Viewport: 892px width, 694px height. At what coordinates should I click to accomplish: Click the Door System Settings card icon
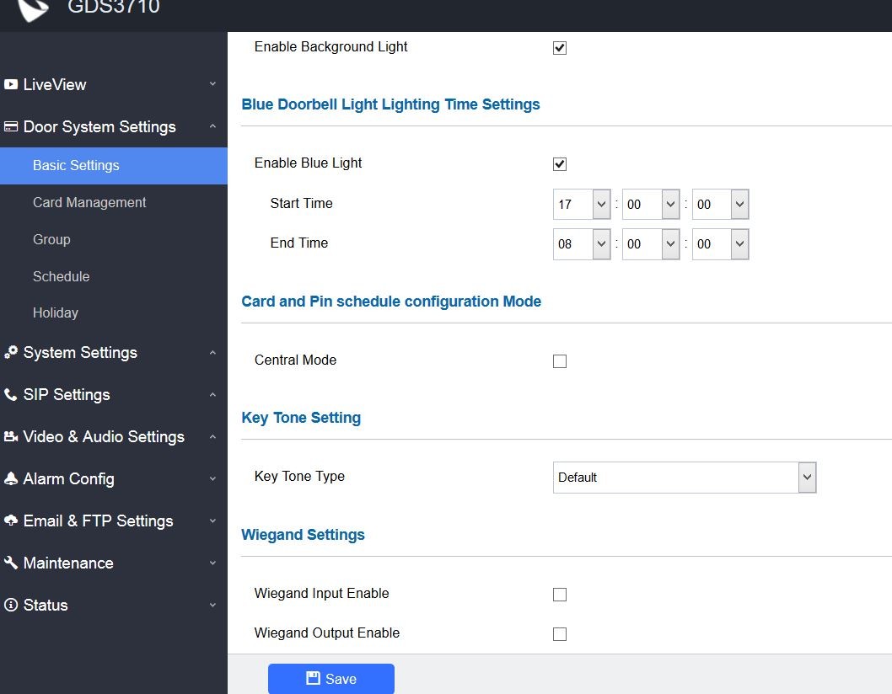tap(11, 127)
